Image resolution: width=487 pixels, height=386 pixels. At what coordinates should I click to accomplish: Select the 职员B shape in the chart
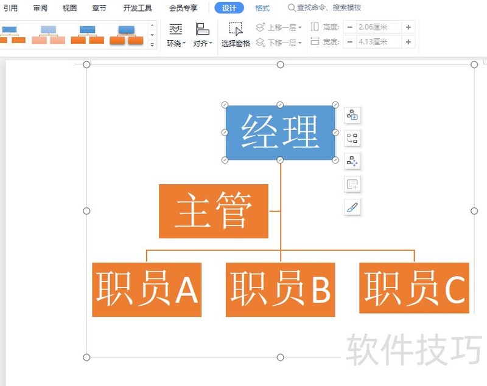(x=280, y=290)
